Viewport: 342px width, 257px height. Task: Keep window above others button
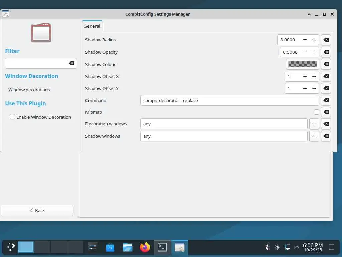coord(309,14)
